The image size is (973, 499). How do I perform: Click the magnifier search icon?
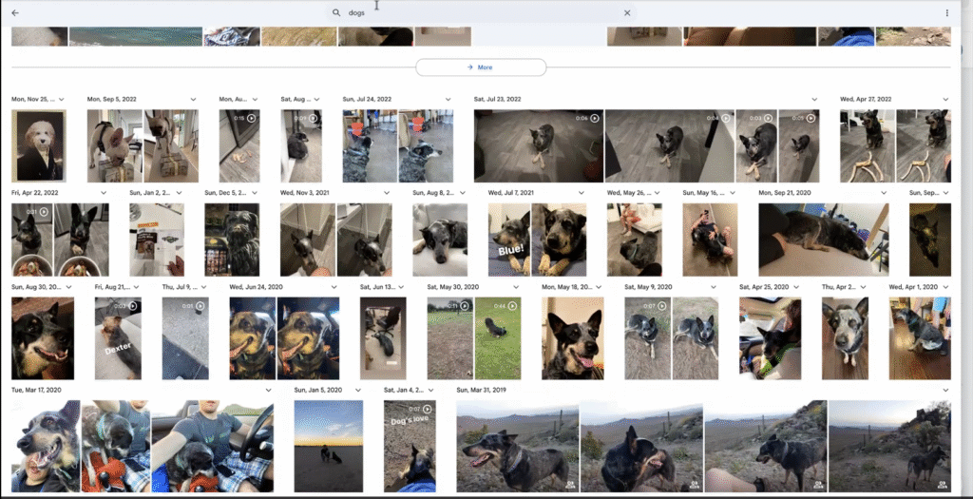[336, 13]
